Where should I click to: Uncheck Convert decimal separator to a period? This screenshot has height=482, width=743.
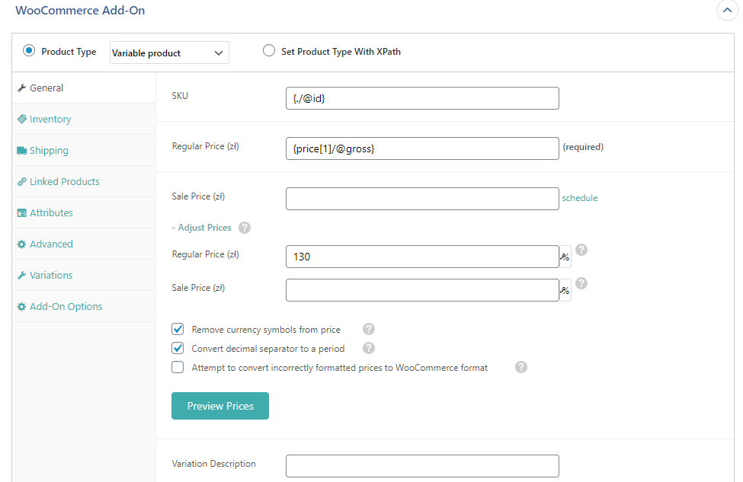[x=178, y=349]
